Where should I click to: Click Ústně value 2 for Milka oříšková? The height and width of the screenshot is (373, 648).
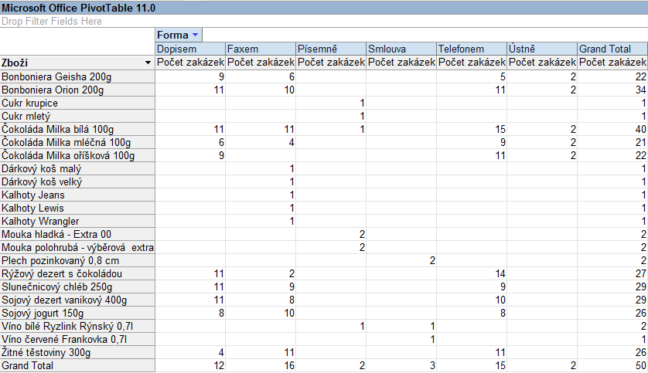tap(542, 155)
